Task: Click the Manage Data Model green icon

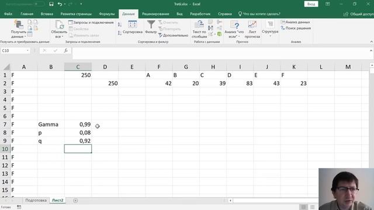Action: (220, 34)
